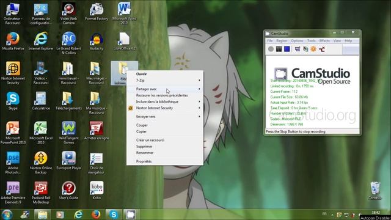391x220 pixels.
Task: Open the CamStudio File menu
Action: coord(270,41)
